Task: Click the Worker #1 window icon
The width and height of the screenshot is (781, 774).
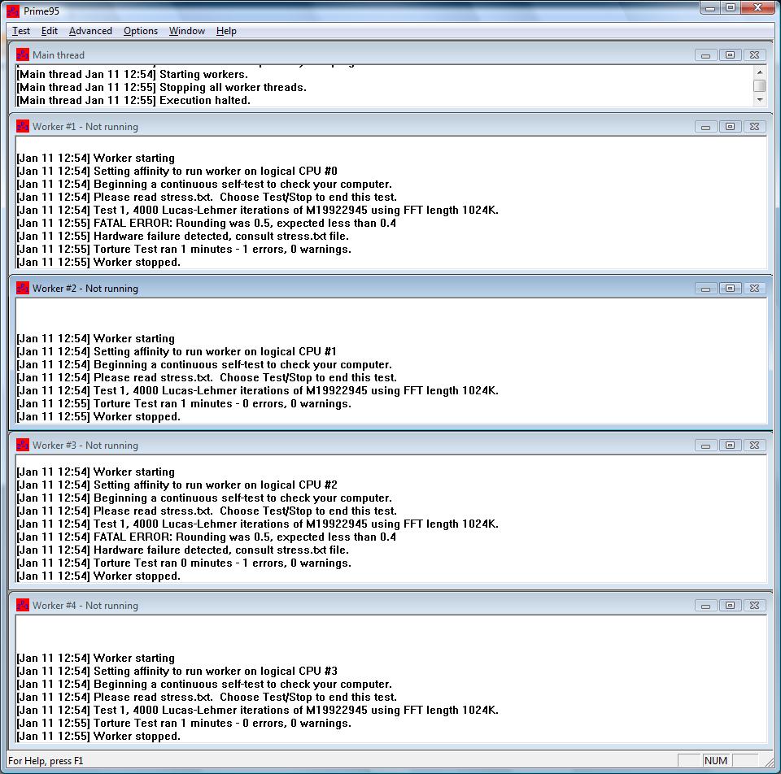Action: [x=23, y=127]
